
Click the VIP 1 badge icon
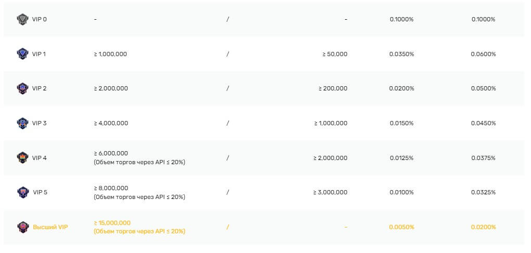pyautogui.click(x=22, y=54)
